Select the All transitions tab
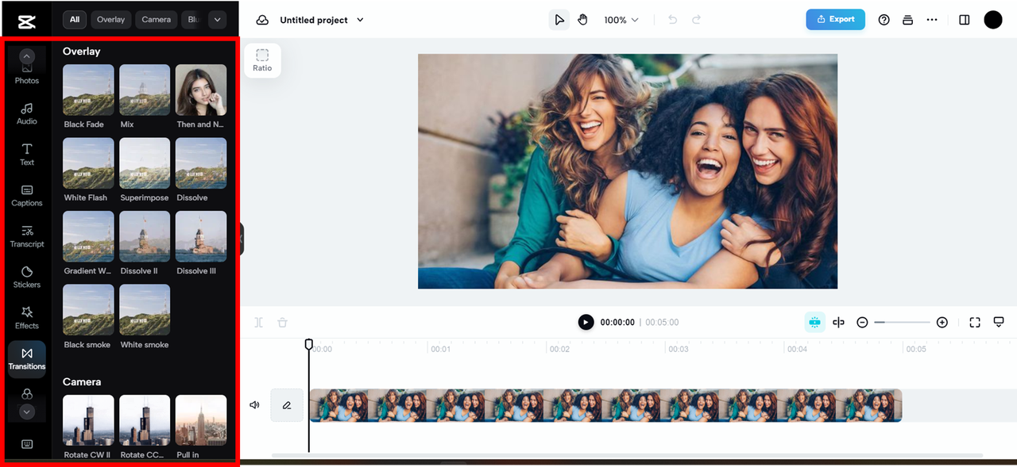 click(75, 19)
